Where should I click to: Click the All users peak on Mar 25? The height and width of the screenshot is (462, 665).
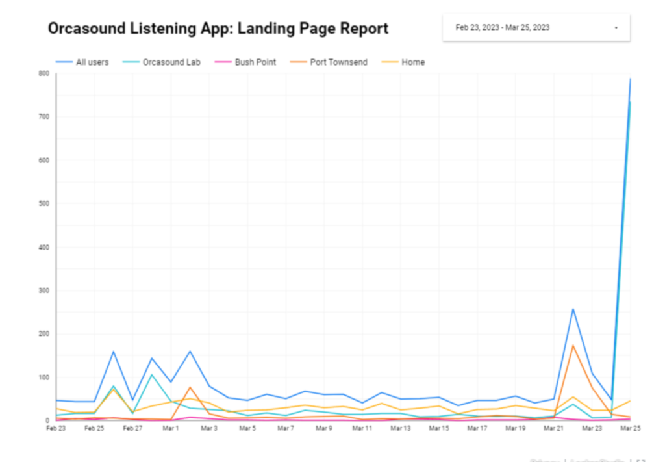click(x=630, y=79)
